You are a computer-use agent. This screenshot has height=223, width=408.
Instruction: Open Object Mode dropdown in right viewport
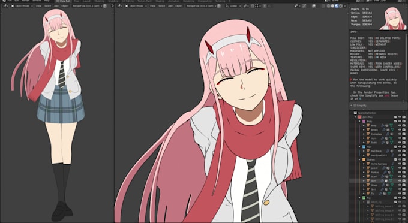coord(136,6)
